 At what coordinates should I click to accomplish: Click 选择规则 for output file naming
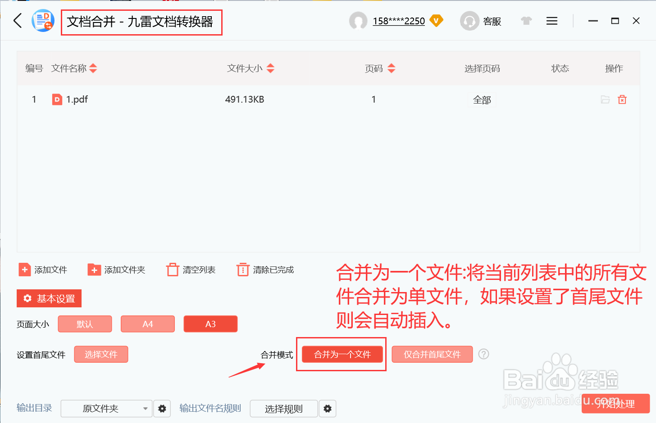point(284,409)
